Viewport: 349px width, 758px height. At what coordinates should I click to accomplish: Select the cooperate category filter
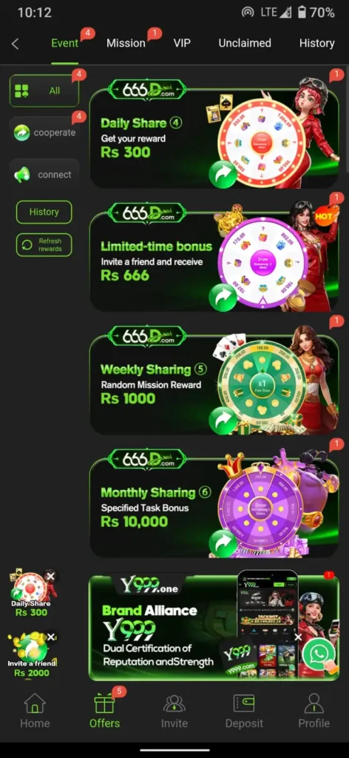coord(44,132)
